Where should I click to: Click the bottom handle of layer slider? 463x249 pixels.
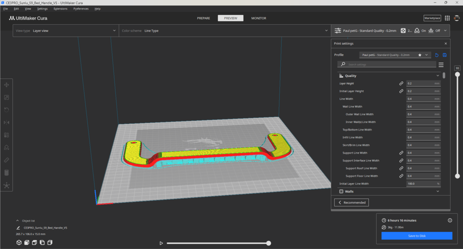click(458, 176)
